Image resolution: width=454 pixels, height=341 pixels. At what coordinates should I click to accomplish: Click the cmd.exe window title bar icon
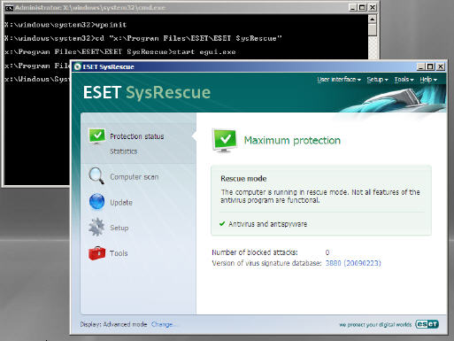pyautogui.click(x=9, y=8)
